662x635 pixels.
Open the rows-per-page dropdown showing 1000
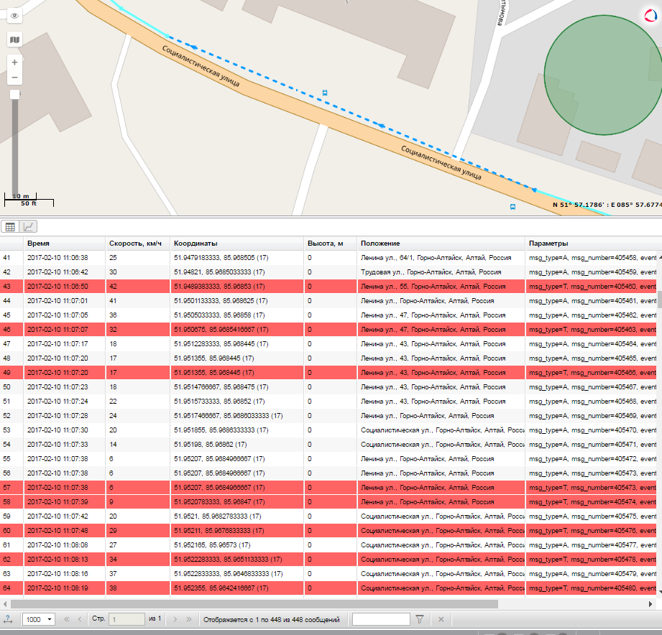tap(39, 618)
